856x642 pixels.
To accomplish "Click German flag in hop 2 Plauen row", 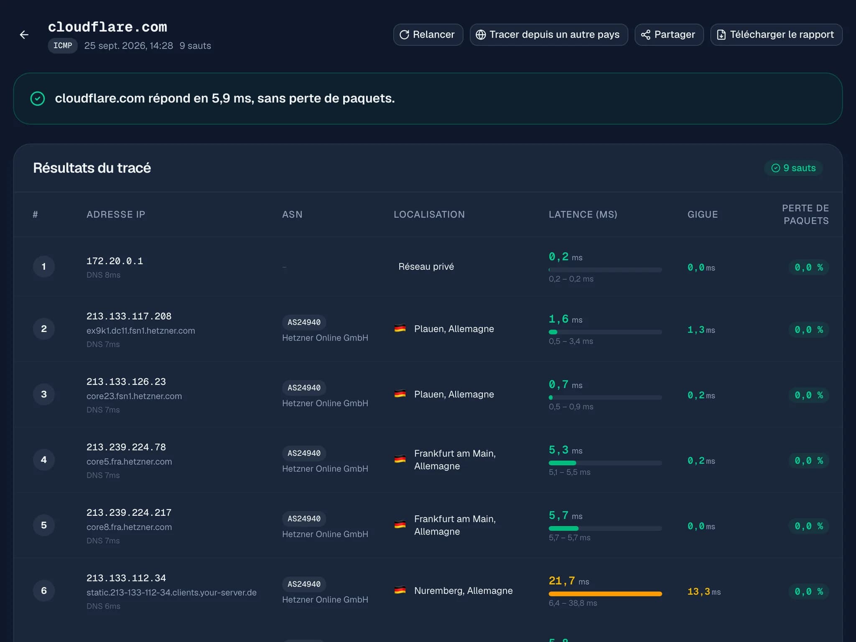I will point(400,329).
